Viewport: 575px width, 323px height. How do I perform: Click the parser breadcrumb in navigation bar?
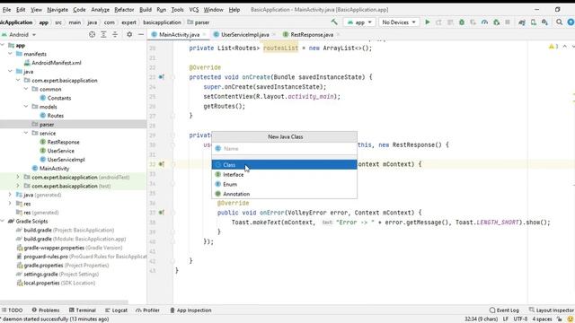(x=201, y=22)
